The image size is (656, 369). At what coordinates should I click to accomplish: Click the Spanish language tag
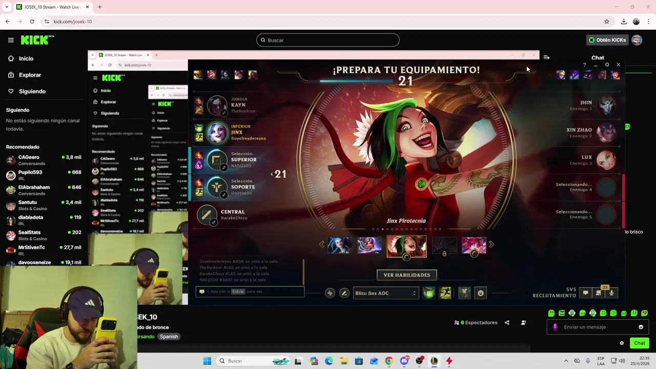coord(169,337)
